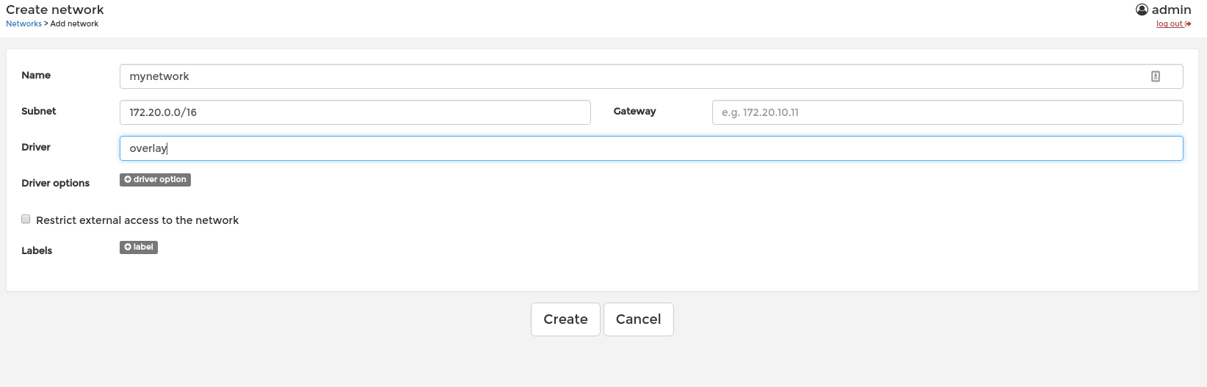This screenshot has width=1207, height=387.
Task: Click the 'Restrict external access to the network' label text
Action: tap(137, 220)
